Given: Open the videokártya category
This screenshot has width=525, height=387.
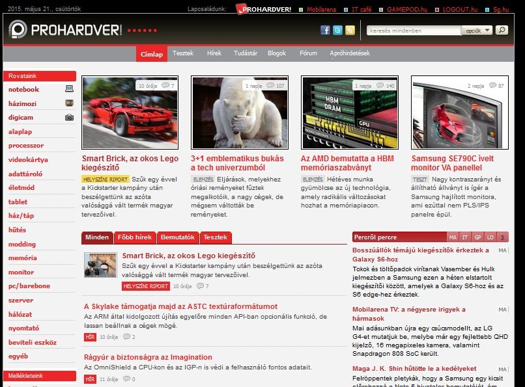Looking at the screenshot, I should click(28, 159).
